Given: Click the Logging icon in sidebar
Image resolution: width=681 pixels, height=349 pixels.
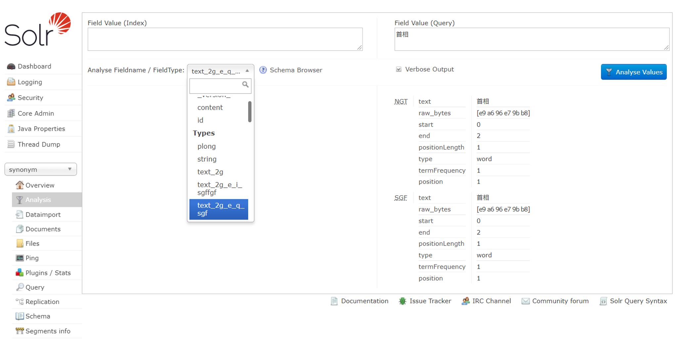Looking at the screenshot, I should pos(11,82).
